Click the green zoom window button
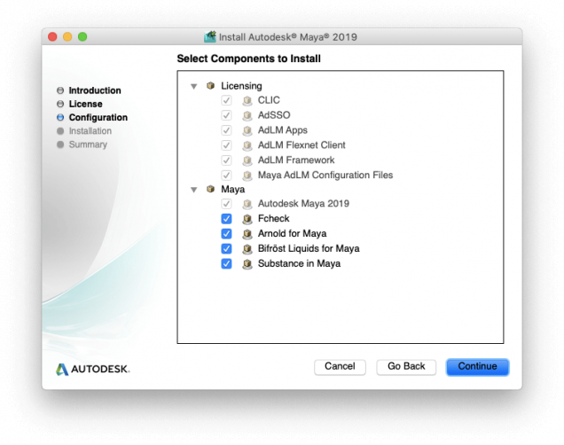 [82, 36]
